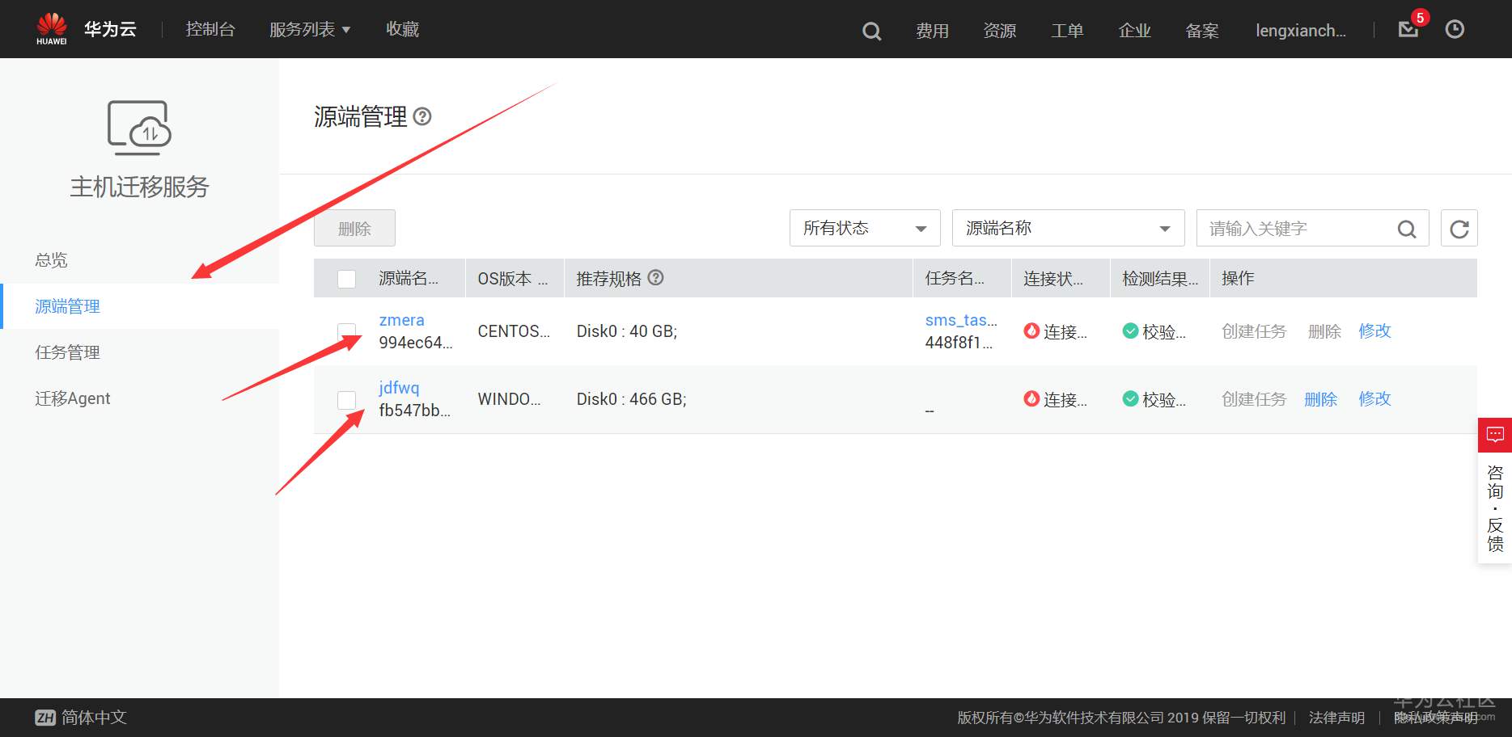Viewport: 1512px width, 737px height.
Task: Refresh the source list
Action: 1459,229
